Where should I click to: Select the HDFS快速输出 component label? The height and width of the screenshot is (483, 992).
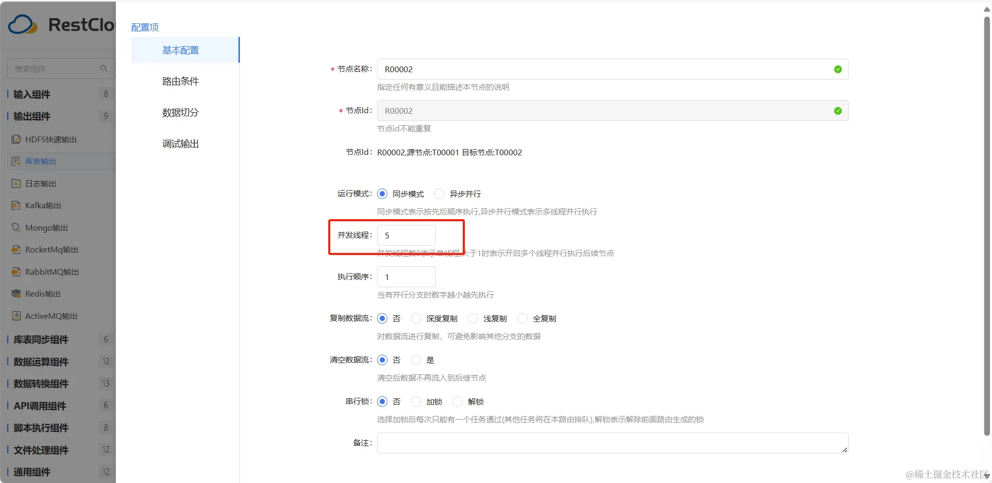pos(51,139)
